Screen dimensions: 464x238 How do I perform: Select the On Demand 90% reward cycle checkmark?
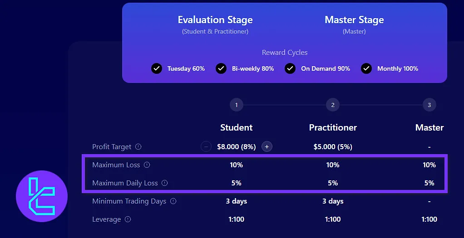click(290, 68)
